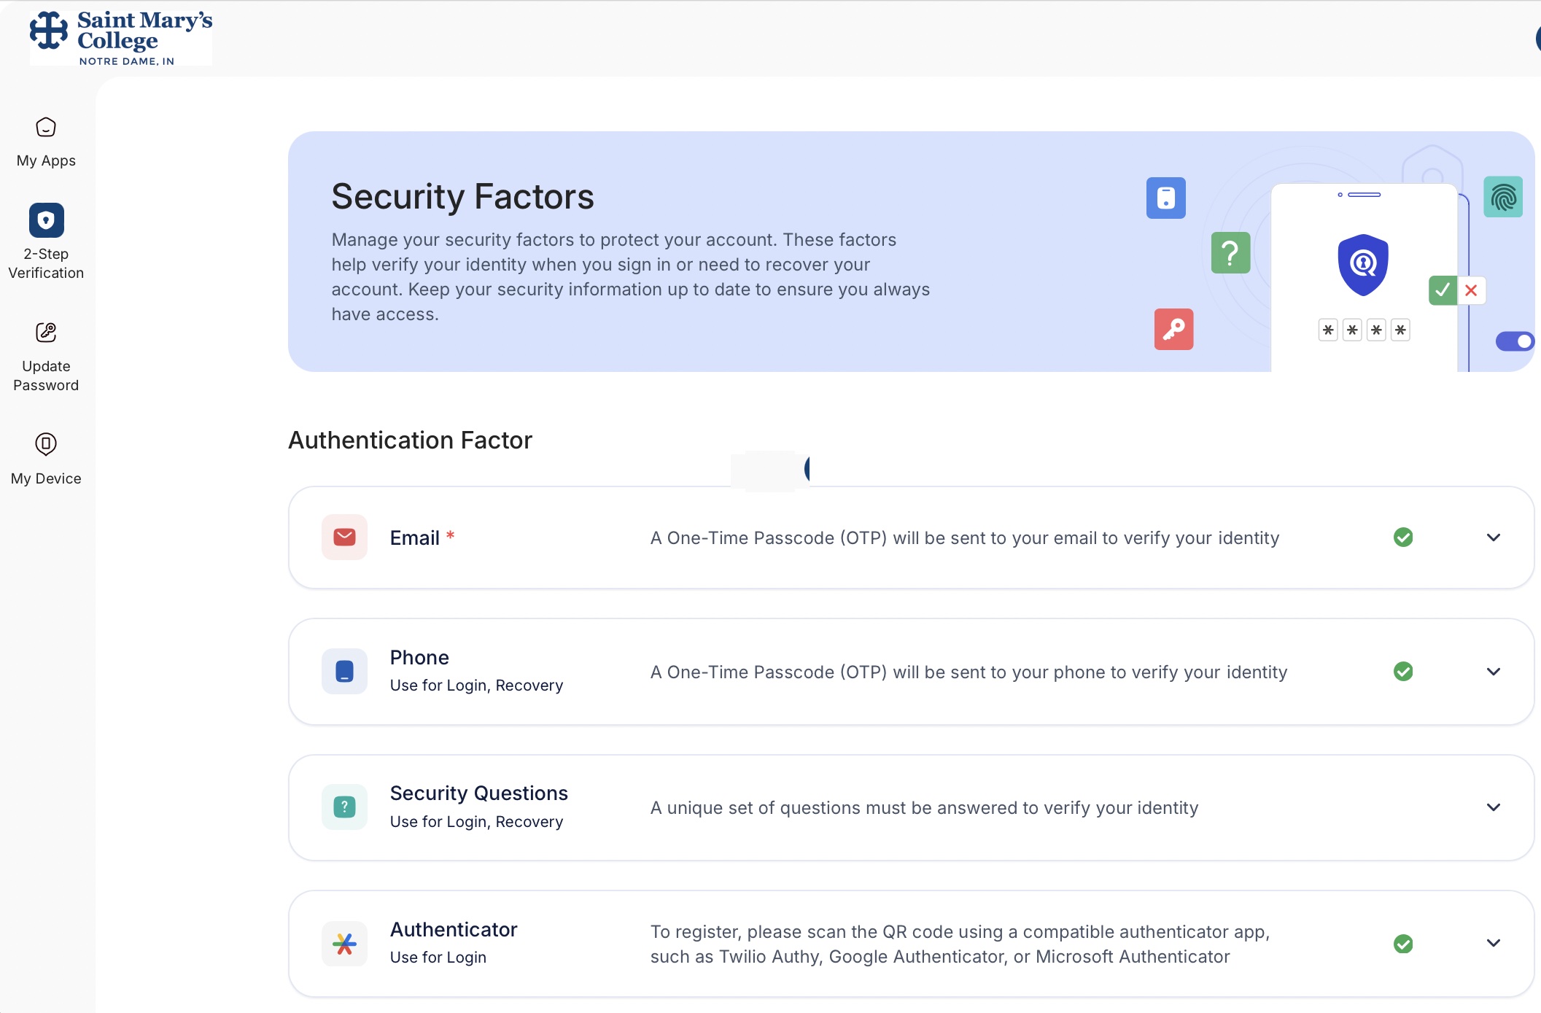Click the toggle switch in the banner illustration
1541x1013 pixels.
(x=1515, y=341)
